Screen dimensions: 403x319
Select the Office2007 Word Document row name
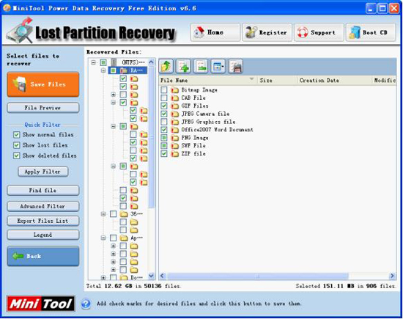click(217, 130)
